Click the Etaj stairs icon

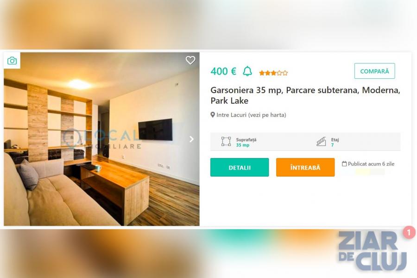tap(321, 141)
